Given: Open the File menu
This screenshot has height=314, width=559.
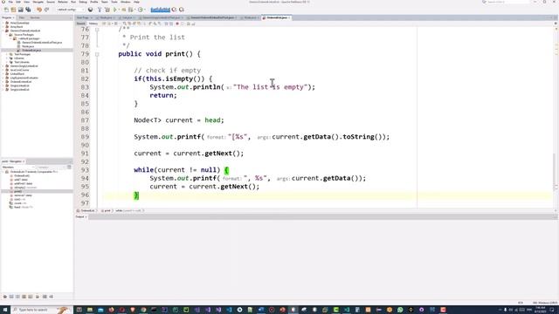Looking at the screenshot, I should point(10,2).
